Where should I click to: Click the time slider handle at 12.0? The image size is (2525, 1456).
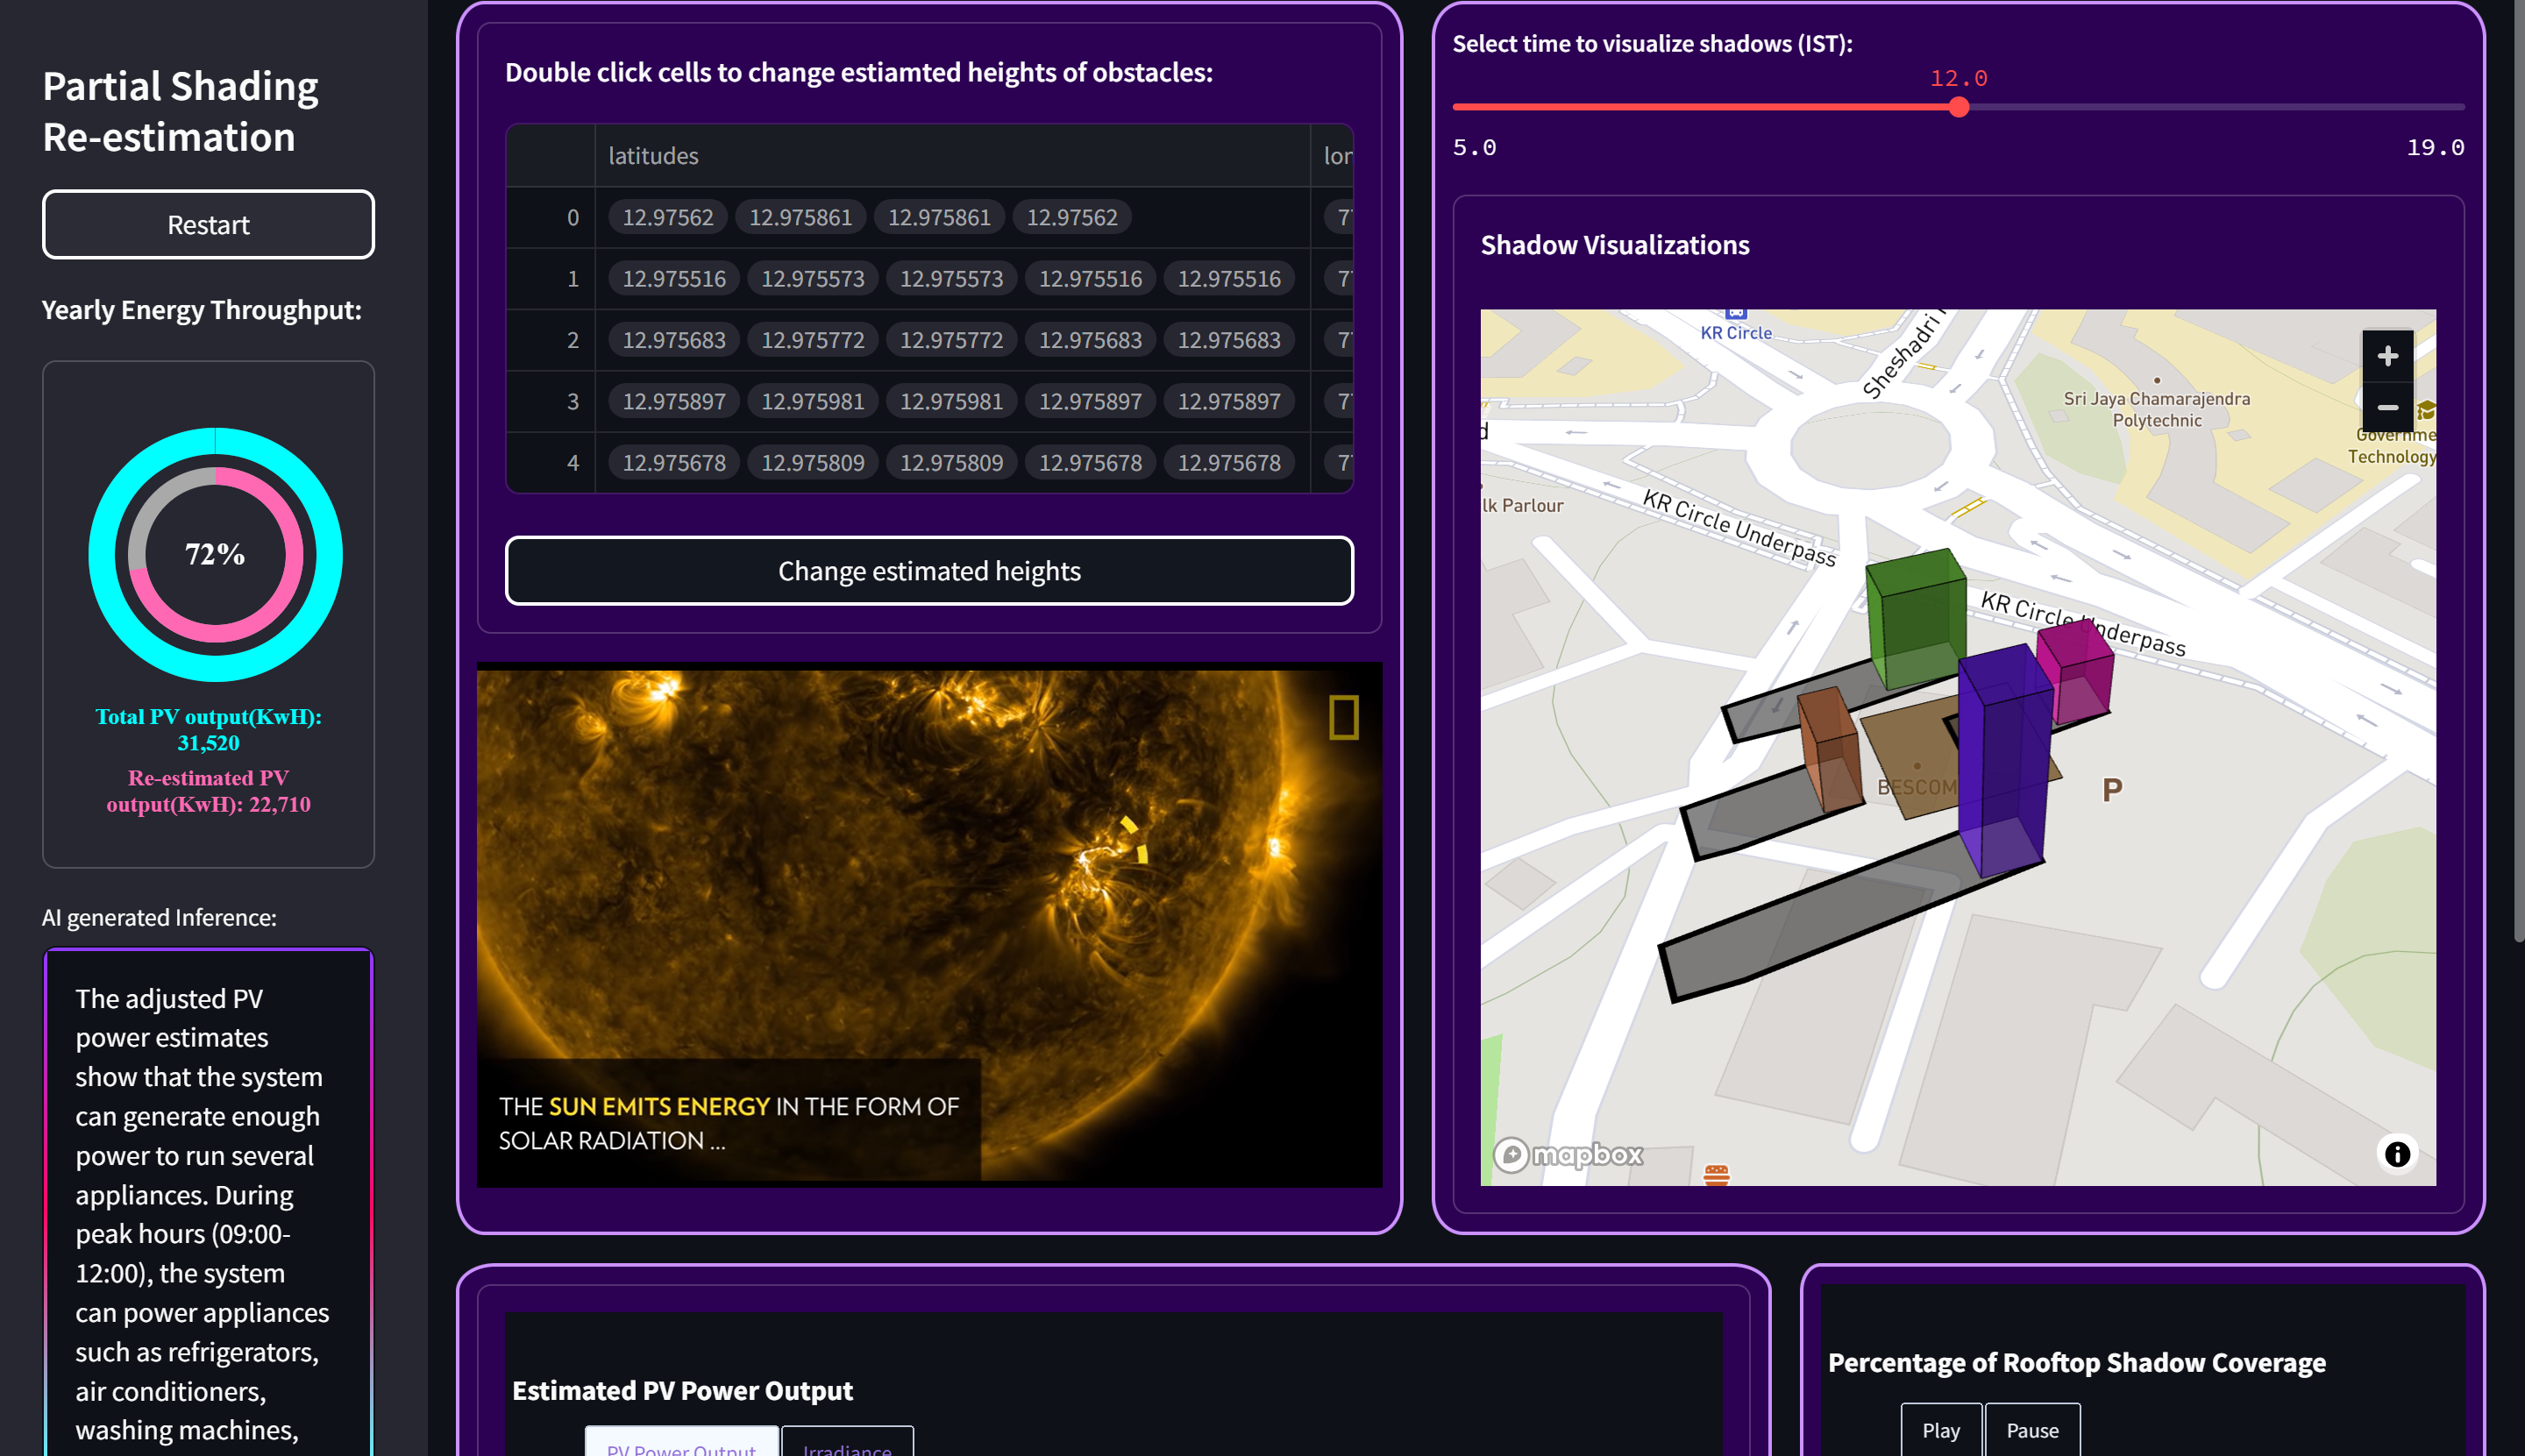[1958, 107]
